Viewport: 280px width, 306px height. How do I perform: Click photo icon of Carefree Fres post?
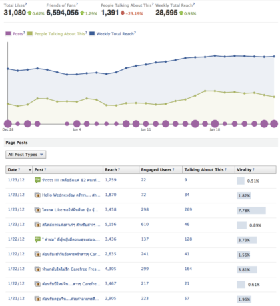coord(37,269)
